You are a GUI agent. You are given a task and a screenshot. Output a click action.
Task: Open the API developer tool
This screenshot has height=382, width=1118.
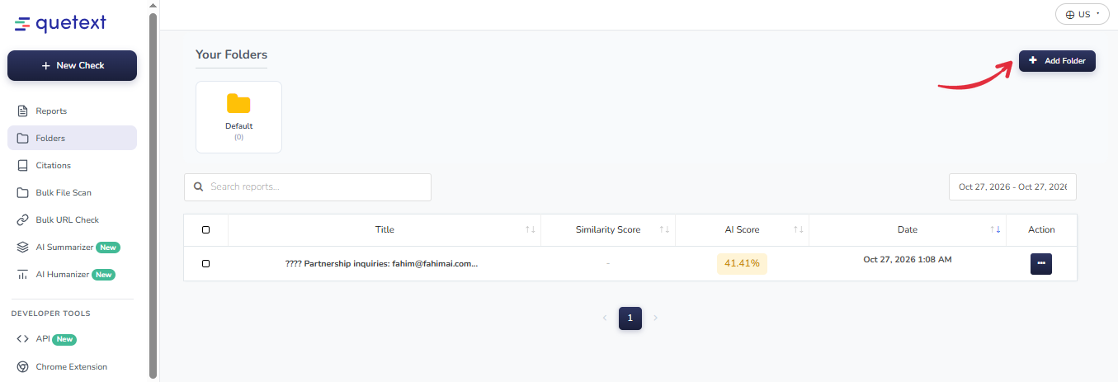click(72, 338)
